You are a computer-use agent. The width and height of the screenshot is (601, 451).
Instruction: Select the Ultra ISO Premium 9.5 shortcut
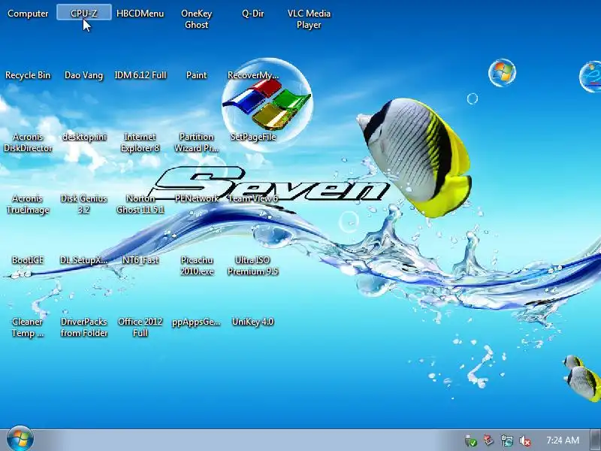click(253, 266)
